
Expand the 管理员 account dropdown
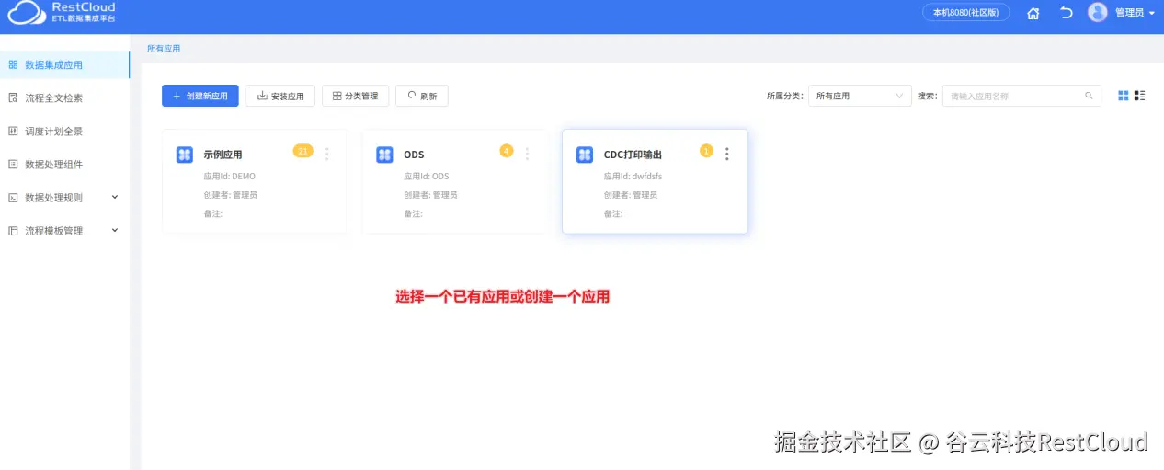tap(1152, 13)
